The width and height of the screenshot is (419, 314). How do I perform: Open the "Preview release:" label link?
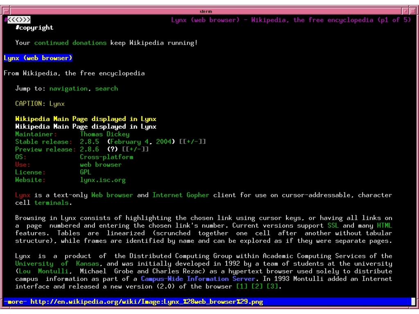[45, 149]
